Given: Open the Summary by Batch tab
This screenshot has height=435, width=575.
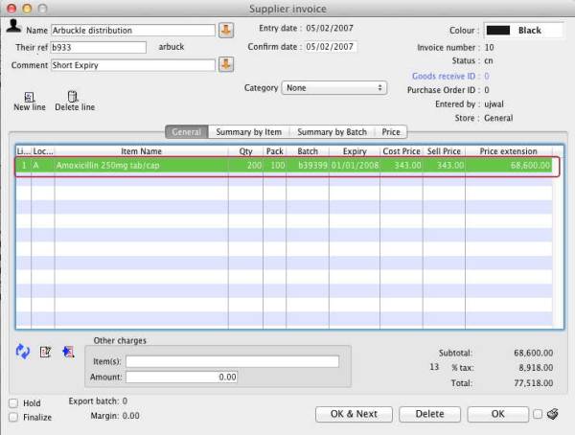Looking at the screenshot, I should click(333, 131).
